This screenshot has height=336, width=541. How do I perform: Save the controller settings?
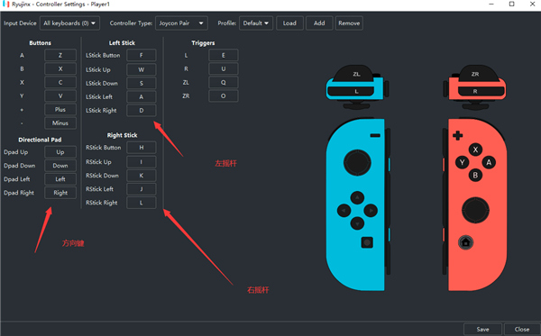pos(482,329)
